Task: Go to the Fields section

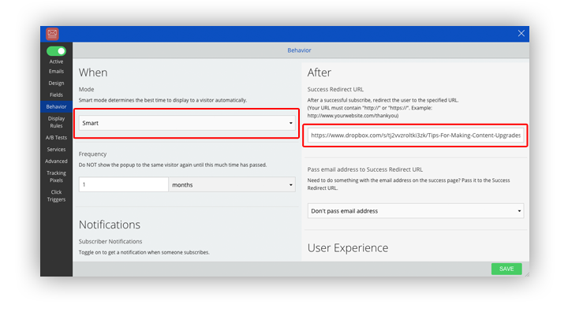Action: click(56, 95)
